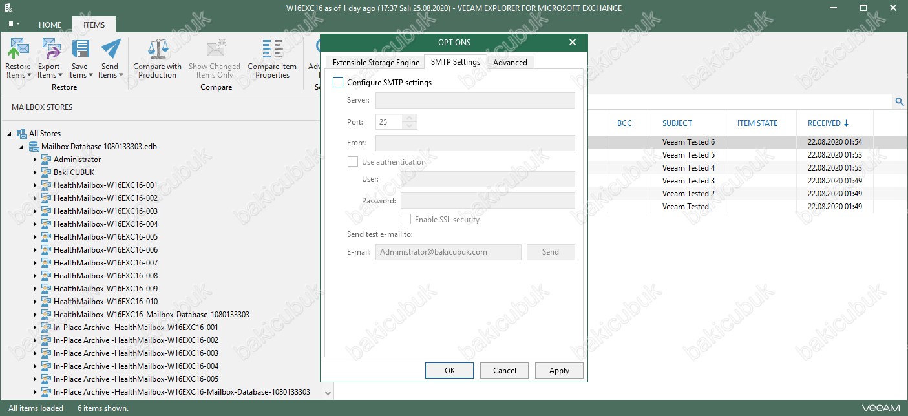The height and width of the screenshot is (416, 908).
Task: Collapse the All Stores tree node
Action: tap(10, 134)
